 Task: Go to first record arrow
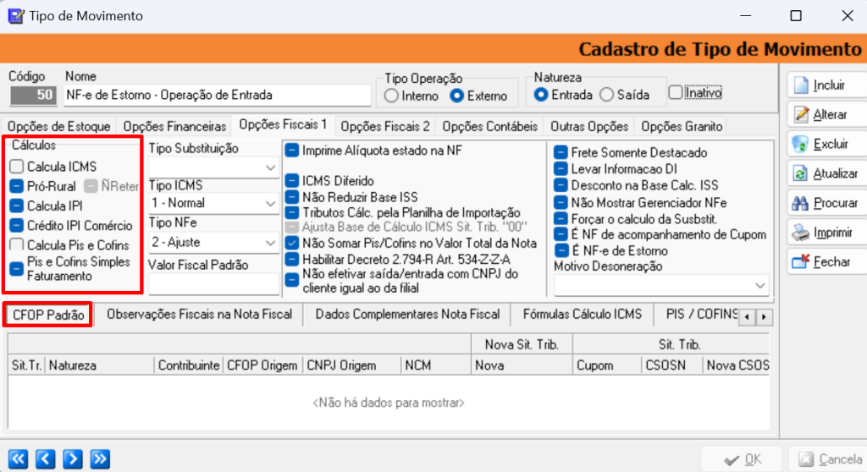[x=19, y=458]
